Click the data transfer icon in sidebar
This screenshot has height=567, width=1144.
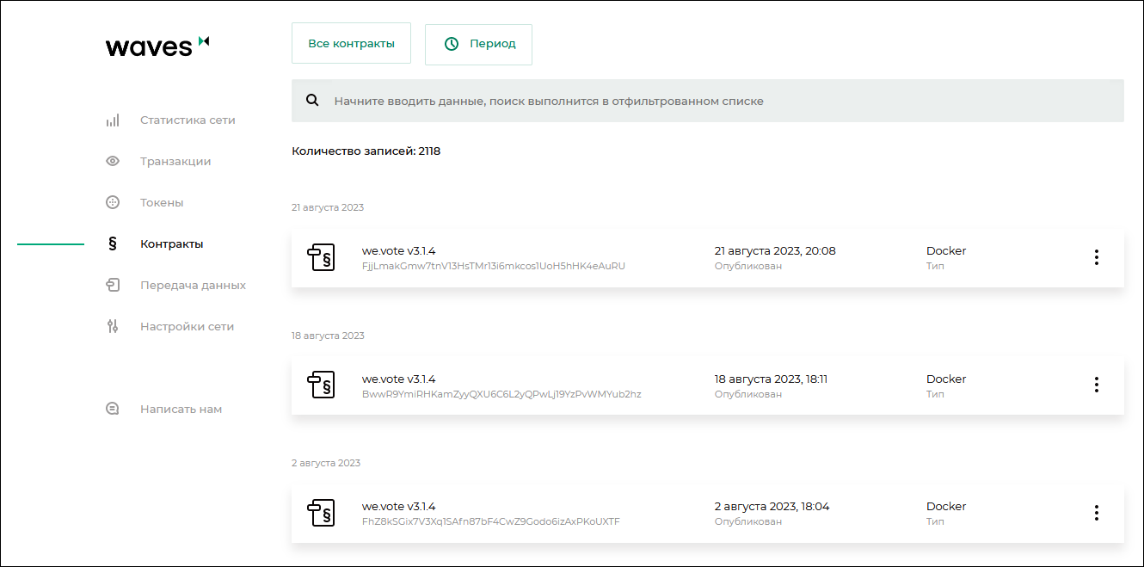pyautogui.click(x=113, y=286)
